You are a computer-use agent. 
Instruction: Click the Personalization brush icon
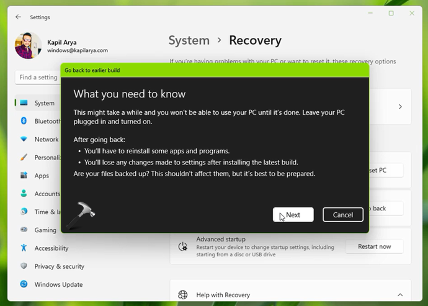click(x=24, y=158)
